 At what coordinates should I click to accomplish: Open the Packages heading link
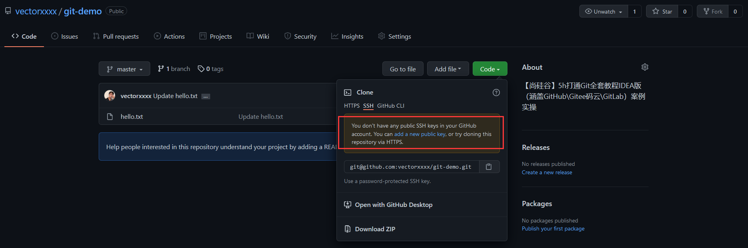point(537,204)
